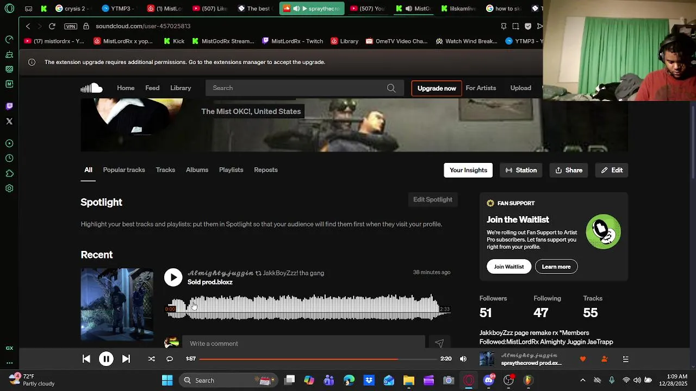Open File Explorer from the taskbar
The height and width of the screenshot is (391, 696).
pyautogui.click(x=408, y=380)
